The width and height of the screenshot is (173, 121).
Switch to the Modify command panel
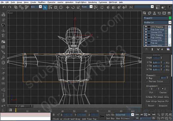pyautogui.click(x=149, y=13)
